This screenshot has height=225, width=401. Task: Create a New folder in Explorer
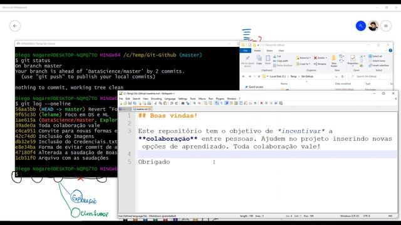click(334, 61)
